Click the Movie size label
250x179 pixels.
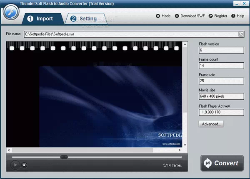[207, 90]
